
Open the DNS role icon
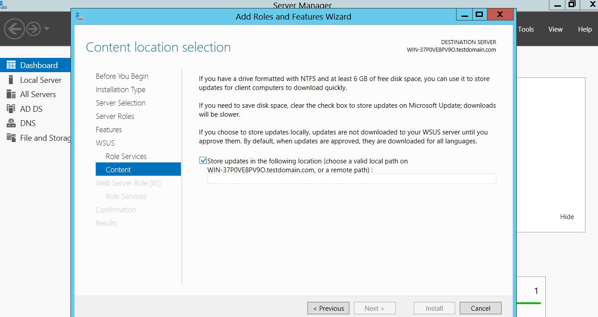pos(11,123)
